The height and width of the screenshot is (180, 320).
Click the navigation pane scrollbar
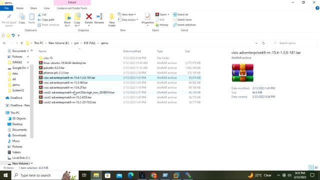coord(31,101)
